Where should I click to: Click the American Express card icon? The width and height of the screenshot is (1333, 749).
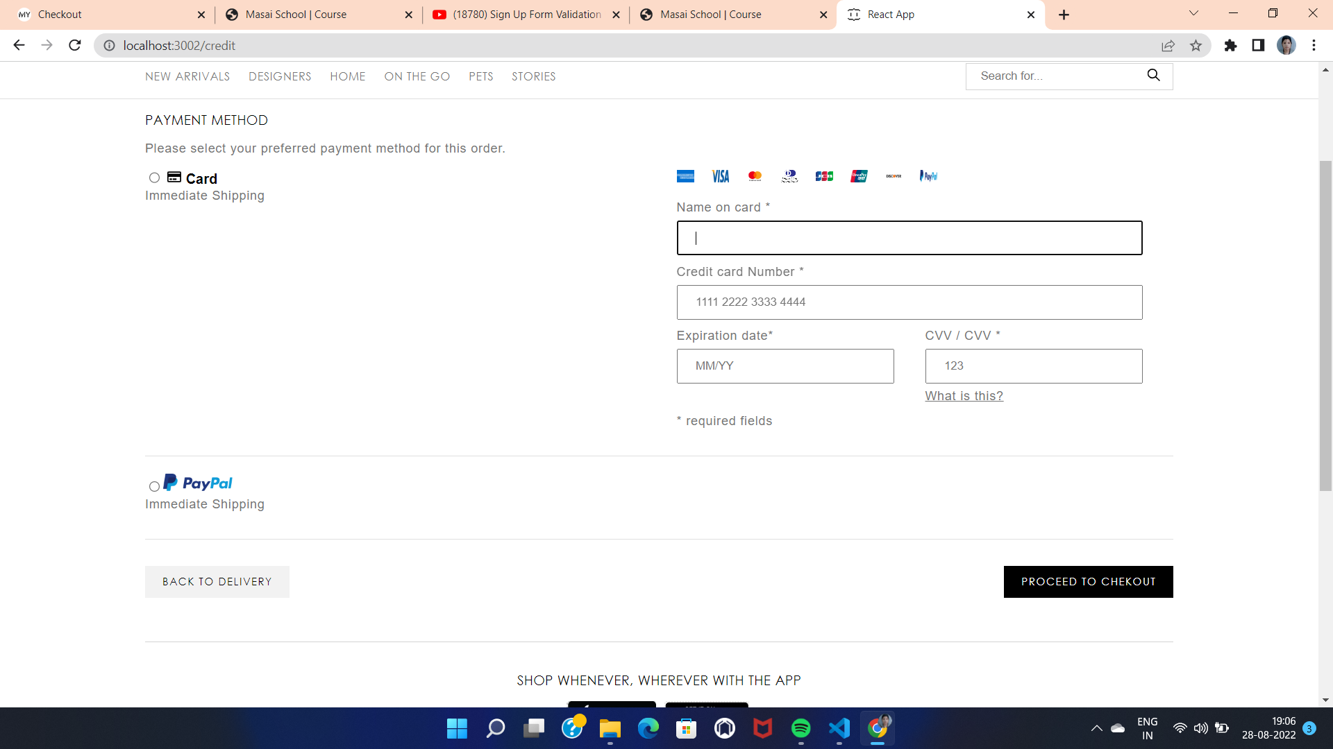click(x=685, y=176)
